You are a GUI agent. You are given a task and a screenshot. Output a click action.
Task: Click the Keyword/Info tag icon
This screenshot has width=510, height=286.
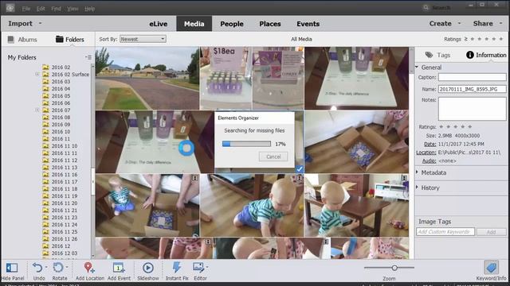pyautogui.click(x=491, y=268)
